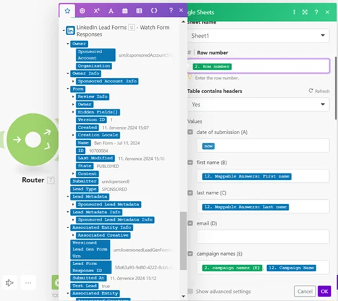338x301 pixels.
Task: Switch to the math functions tab
Action: coord(97,11)
